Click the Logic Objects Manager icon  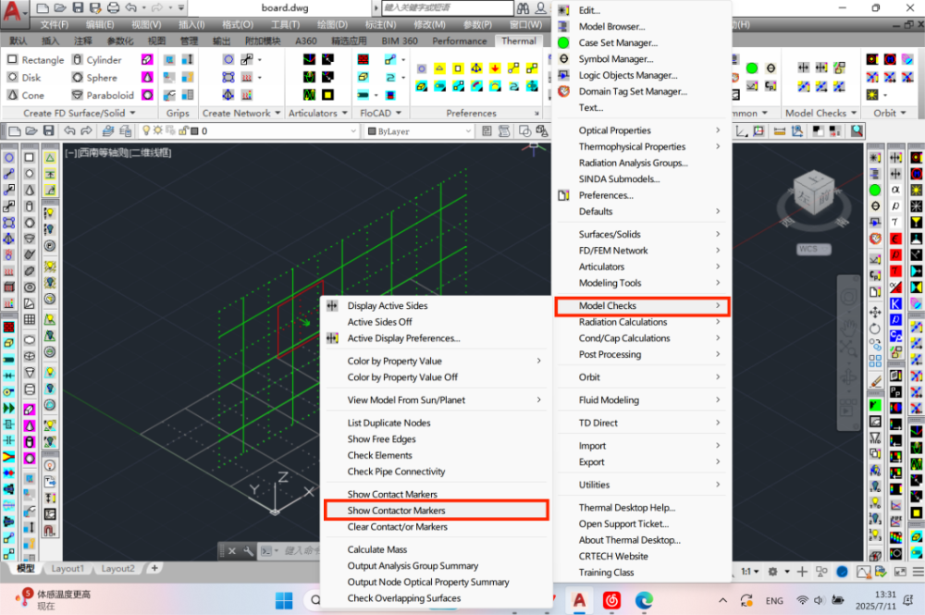(x=563, y=75)
